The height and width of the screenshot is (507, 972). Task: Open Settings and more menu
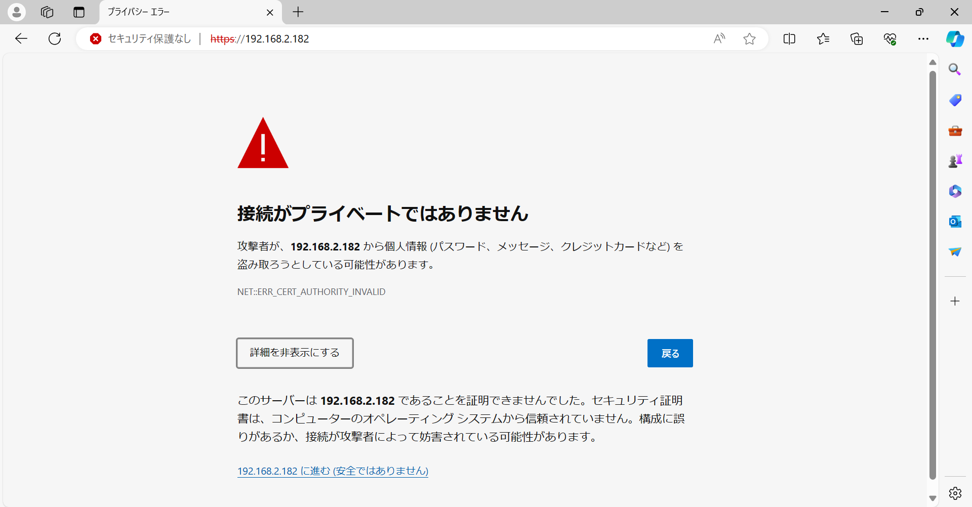[x=924, y=39]
